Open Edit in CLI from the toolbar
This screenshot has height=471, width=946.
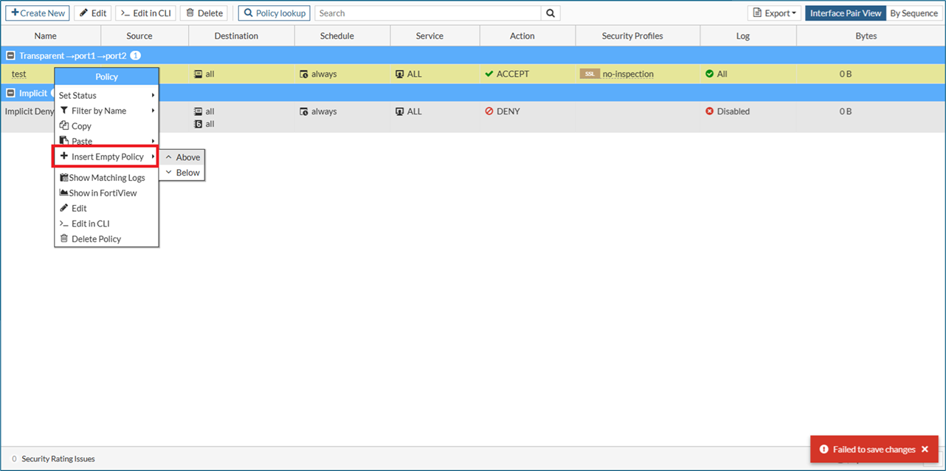[145, 13]
